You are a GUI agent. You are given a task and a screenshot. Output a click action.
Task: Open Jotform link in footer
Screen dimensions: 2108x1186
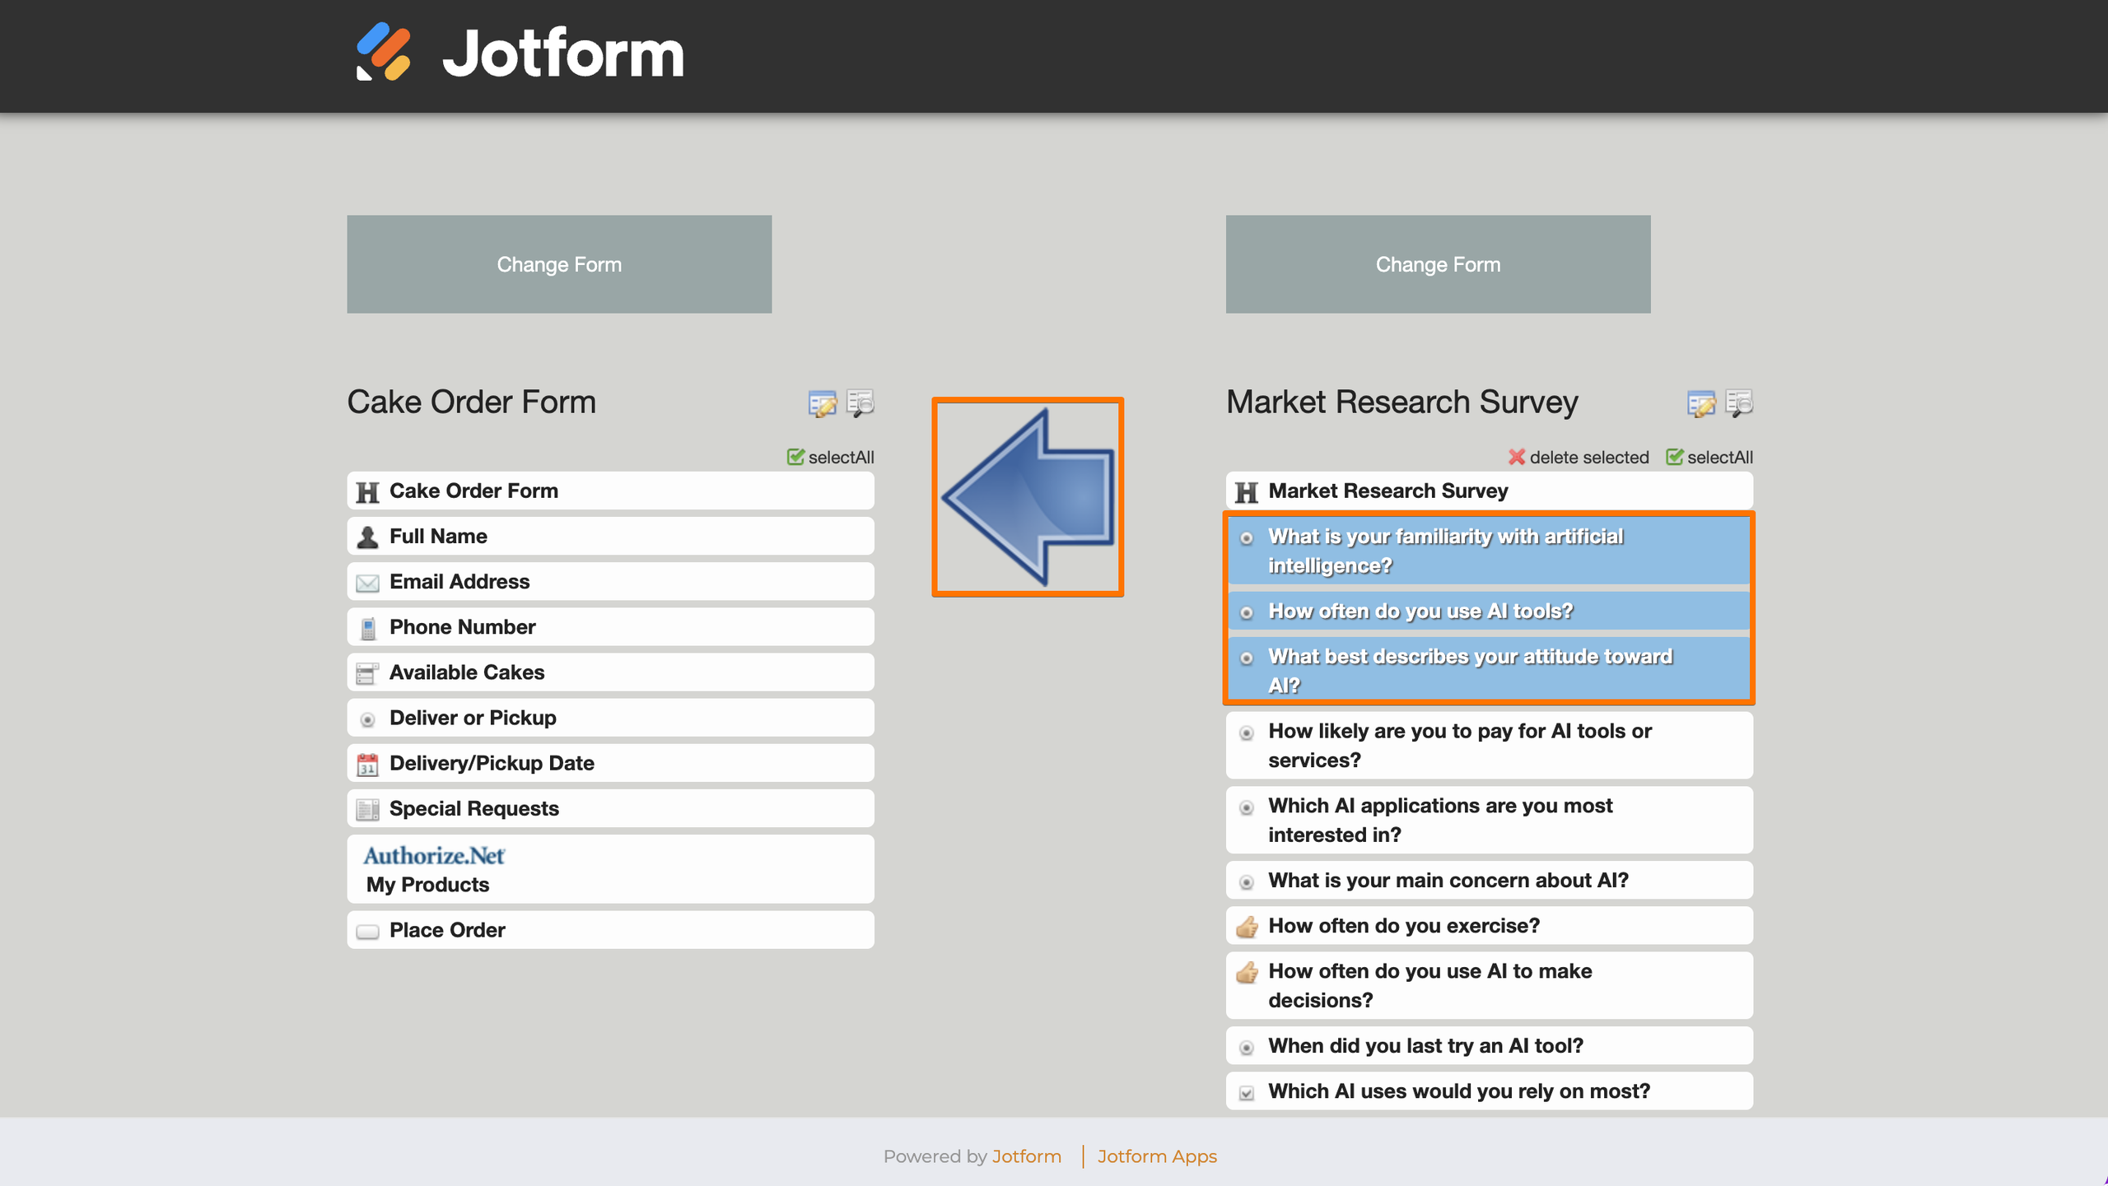pyautogui.click(x=1026, y=1156)
